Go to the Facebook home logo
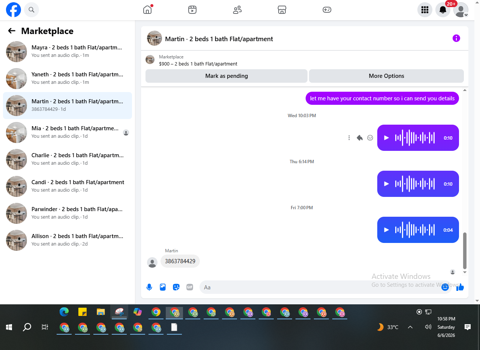The height and width of the screenshot is (350, 480). 13,10
